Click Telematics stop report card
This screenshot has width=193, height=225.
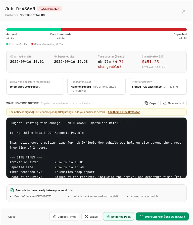click(35, 86)
